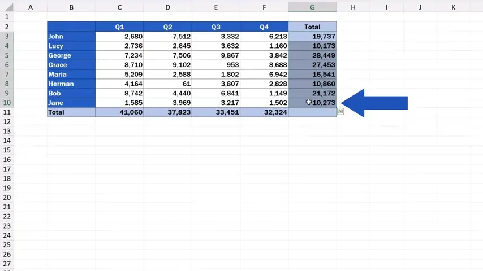Select row 2 header
483x271 pixels.
7,27
